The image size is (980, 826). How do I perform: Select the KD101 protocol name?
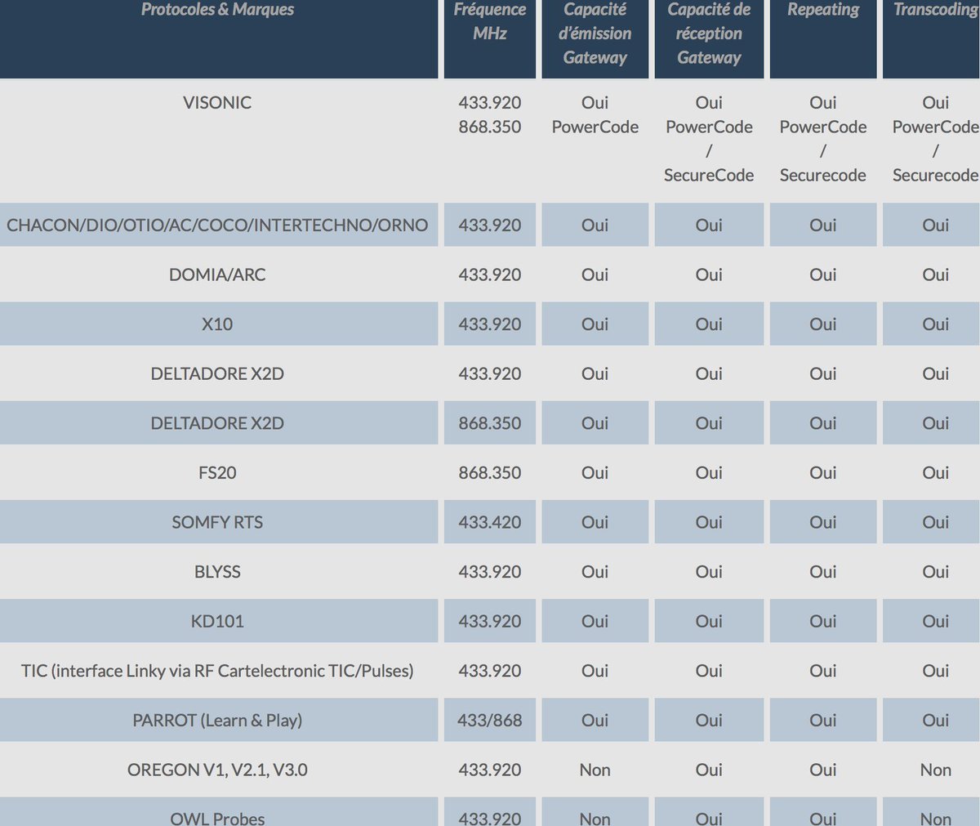pos(217,622)
